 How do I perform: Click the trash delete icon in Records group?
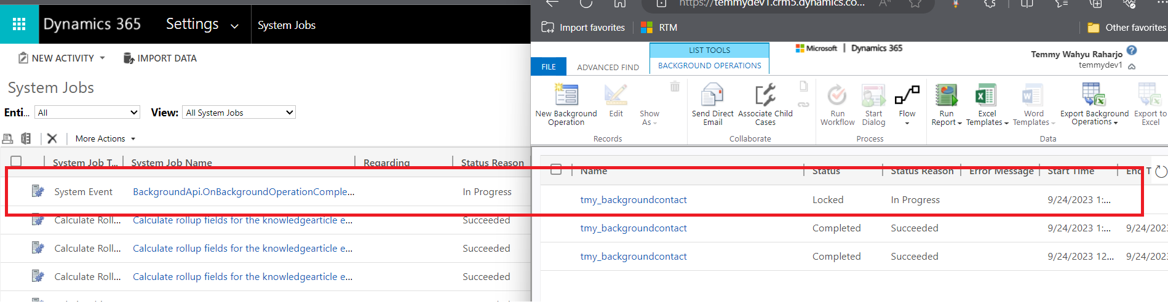tap(675, 86)
